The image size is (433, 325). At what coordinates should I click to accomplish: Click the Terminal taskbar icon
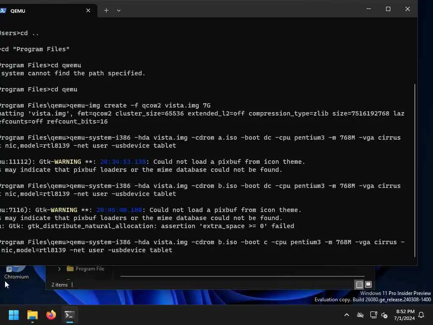(69, 315)
